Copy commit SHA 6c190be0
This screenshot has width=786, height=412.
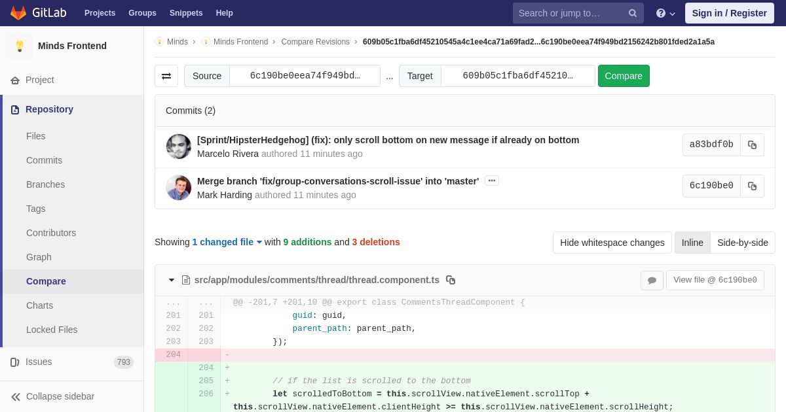752,186
